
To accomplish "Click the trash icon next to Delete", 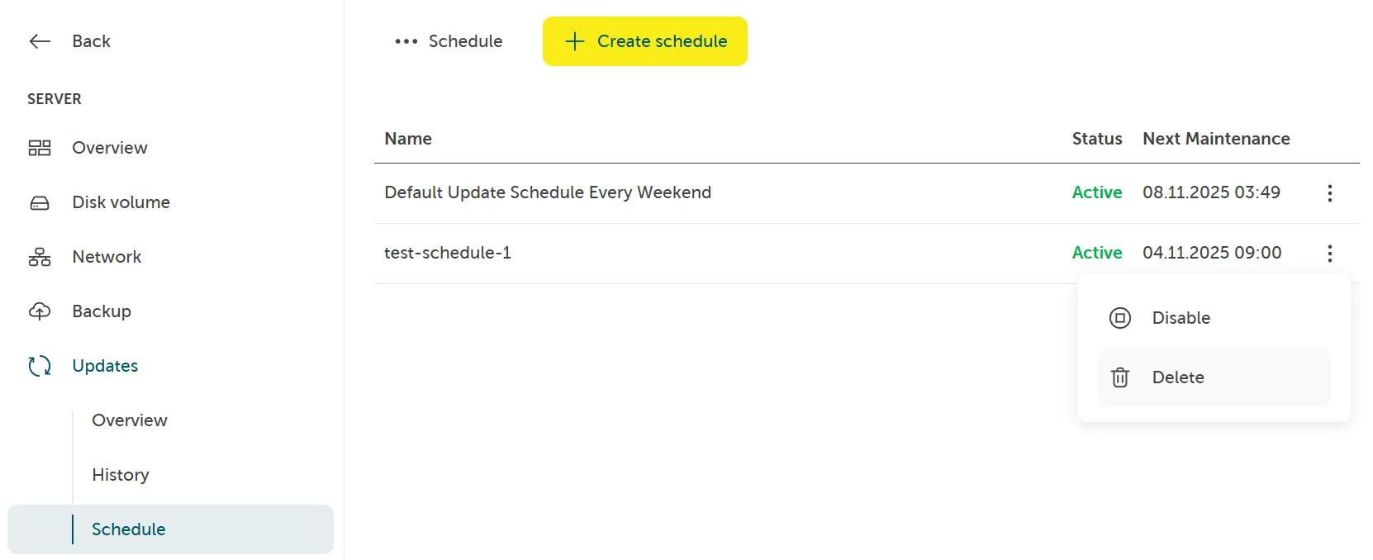I will click(1120, 377).
